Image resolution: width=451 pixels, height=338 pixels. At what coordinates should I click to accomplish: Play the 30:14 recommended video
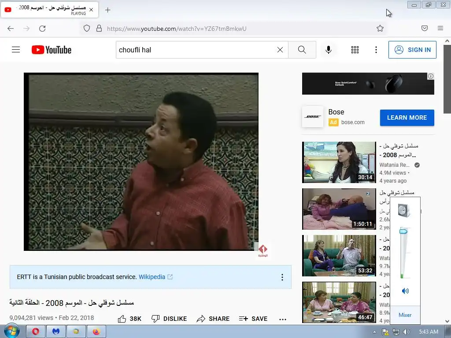[339, 162]
